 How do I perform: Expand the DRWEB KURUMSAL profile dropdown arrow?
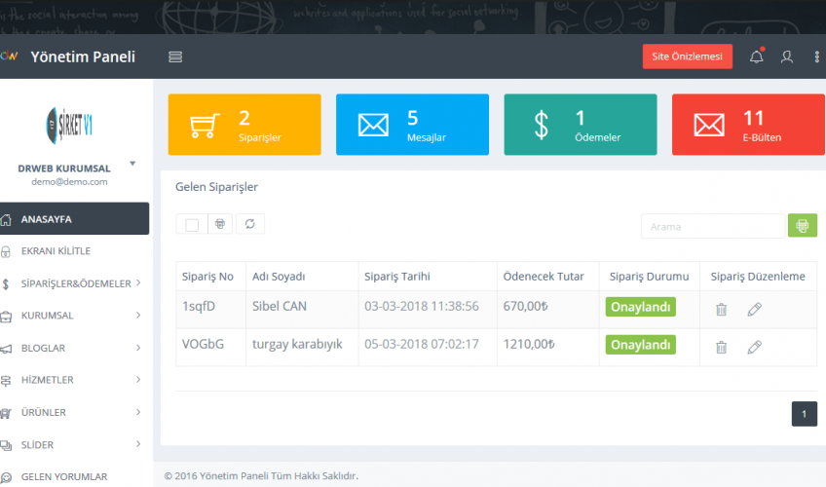pos(132,164)
